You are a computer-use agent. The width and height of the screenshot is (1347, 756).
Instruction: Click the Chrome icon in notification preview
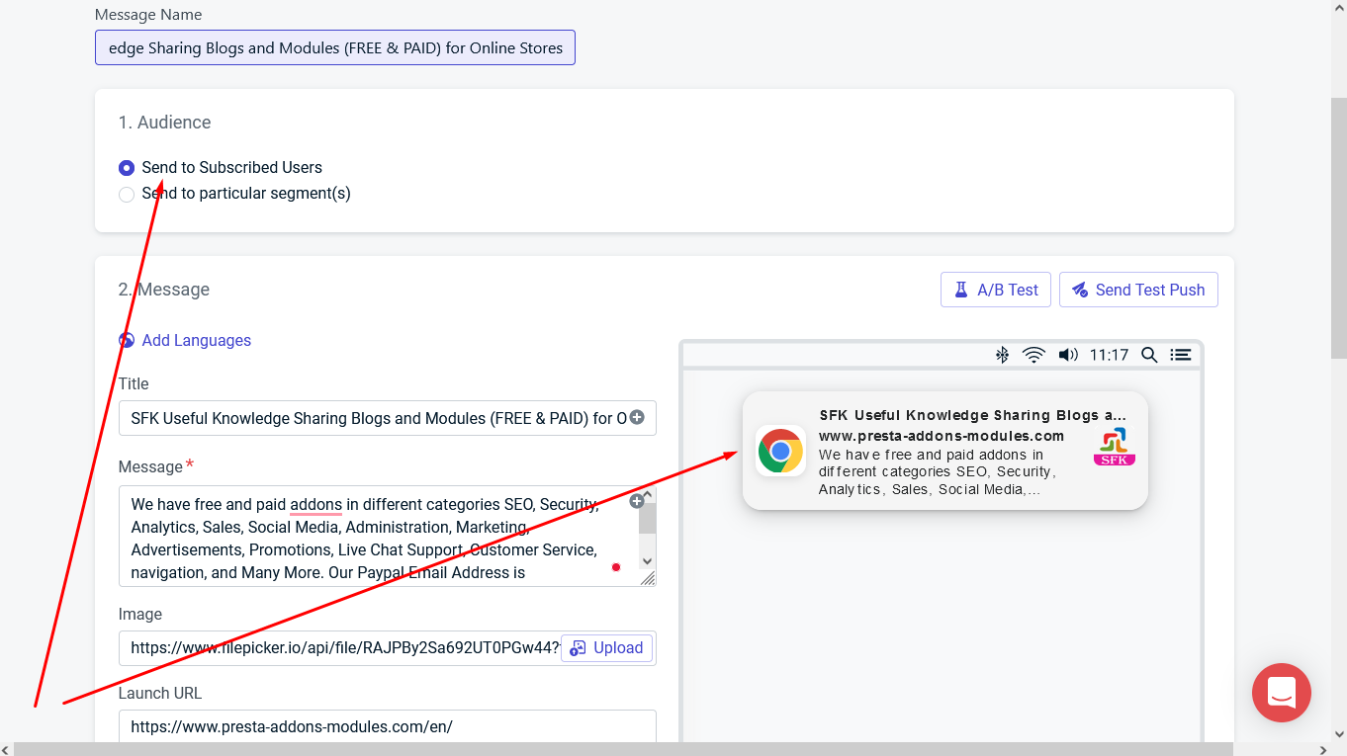(x=780, y=452)
